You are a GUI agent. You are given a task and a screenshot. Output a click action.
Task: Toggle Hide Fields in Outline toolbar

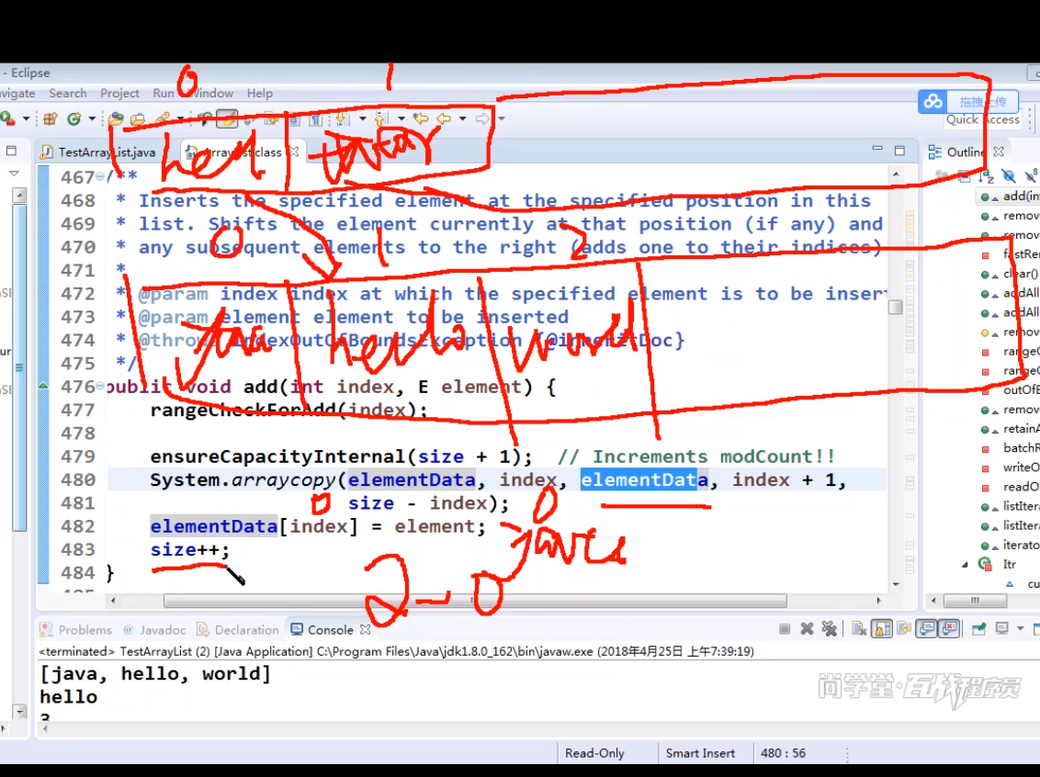click(1008, 175)
